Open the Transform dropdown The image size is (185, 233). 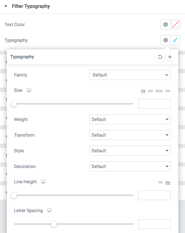(130, 135)
